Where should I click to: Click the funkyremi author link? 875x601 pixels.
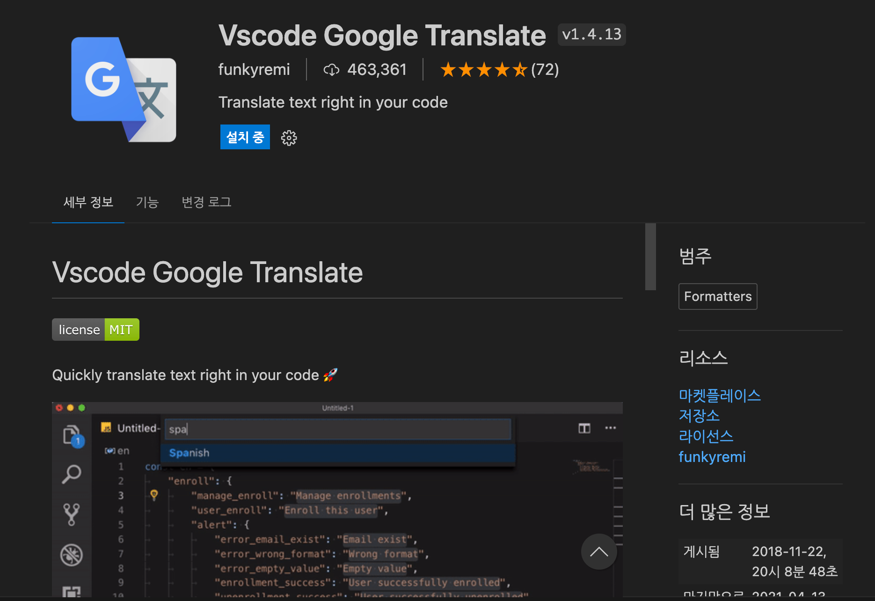coord(712,457)
